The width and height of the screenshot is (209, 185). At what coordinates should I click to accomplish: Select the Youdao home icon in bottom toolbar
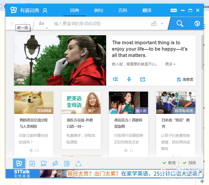(x=19, y=163)
